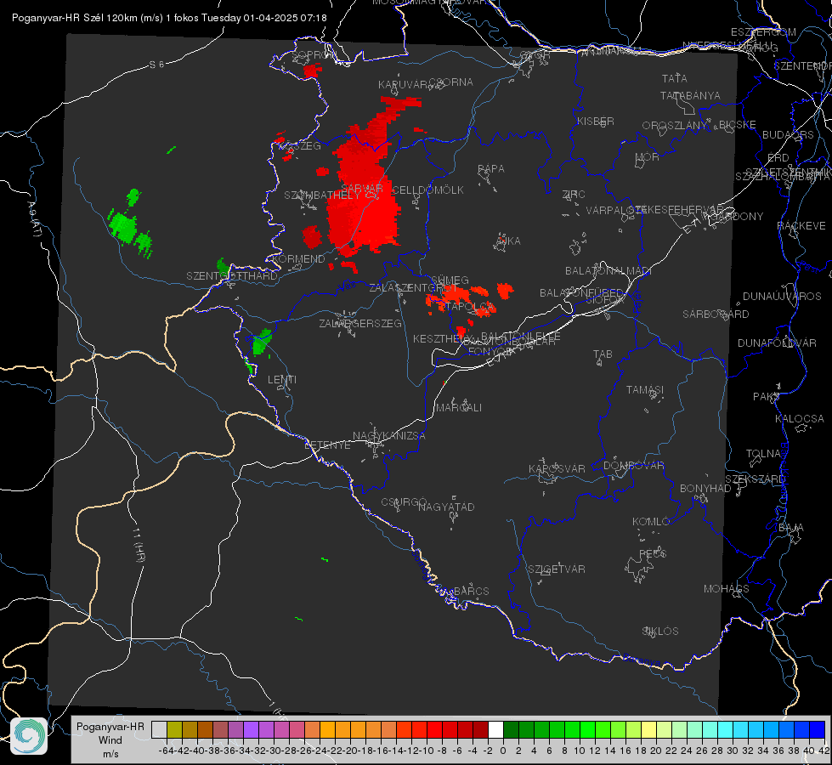This screenshot has width=832, height=765.
Task: Click the SARBOGARD town label
Action: (x=716, y=314)
